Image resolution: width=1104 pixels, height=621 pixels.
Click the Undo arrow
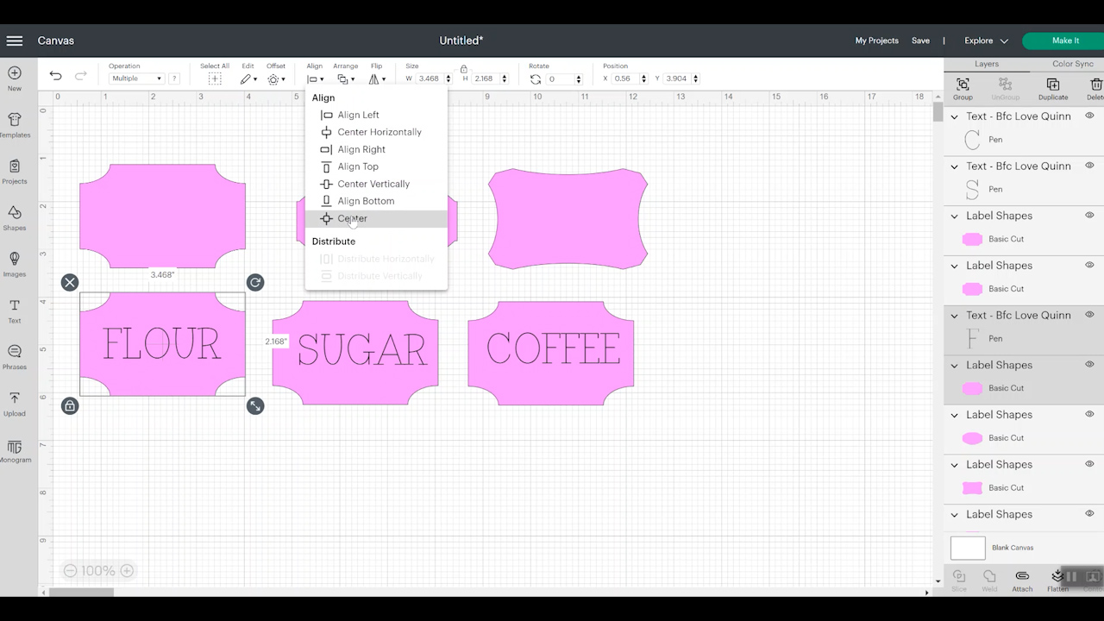pyautogui.click(x=55, y=77)
